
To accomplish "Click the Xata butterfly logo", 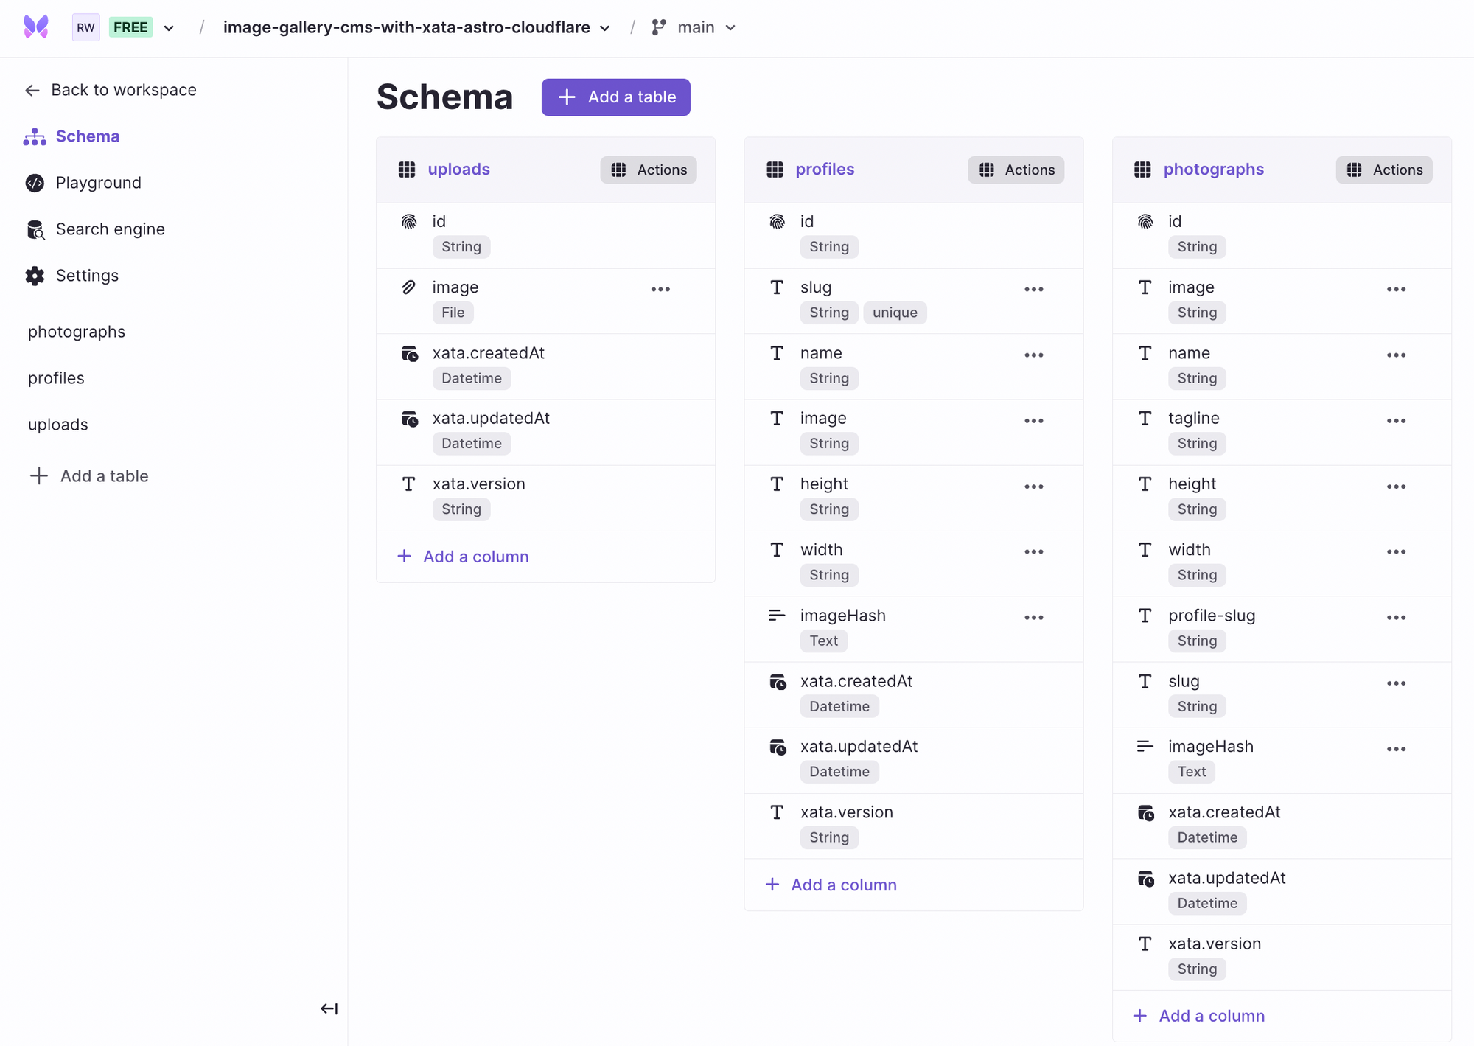I will tap(35, 27).
